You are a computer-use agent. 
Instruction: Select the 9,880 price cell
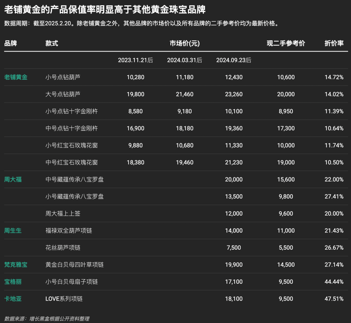[136, 145]
